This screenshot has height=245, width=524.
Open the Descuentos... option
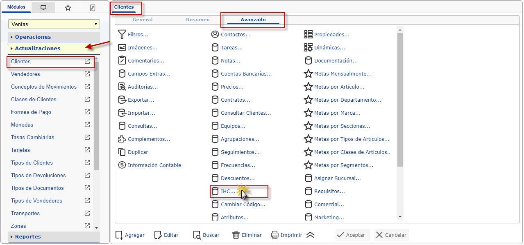point(238,178)
